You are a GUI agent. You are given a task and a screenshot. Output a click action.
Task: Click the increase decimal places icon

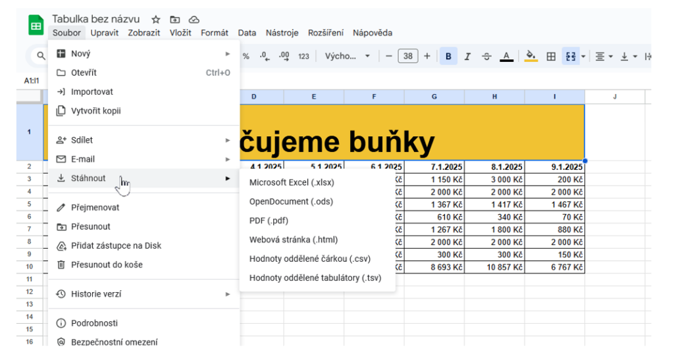click(284, 57)
